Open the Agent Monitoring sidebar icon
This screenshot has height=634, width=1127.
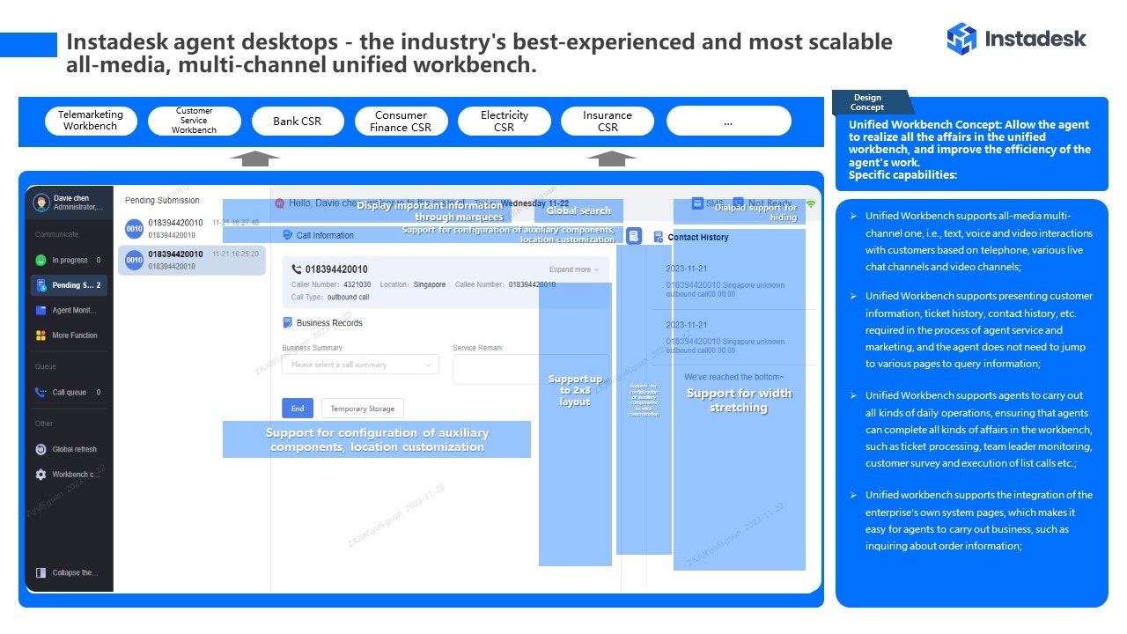point(41,311)
